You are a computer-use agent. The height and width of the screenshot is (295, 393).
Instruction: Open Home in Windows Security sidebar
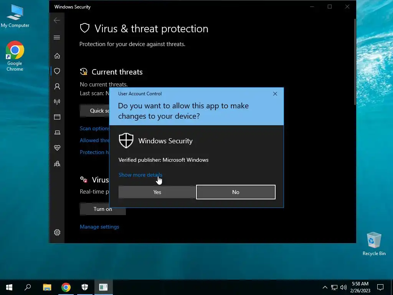coord(57,56)
